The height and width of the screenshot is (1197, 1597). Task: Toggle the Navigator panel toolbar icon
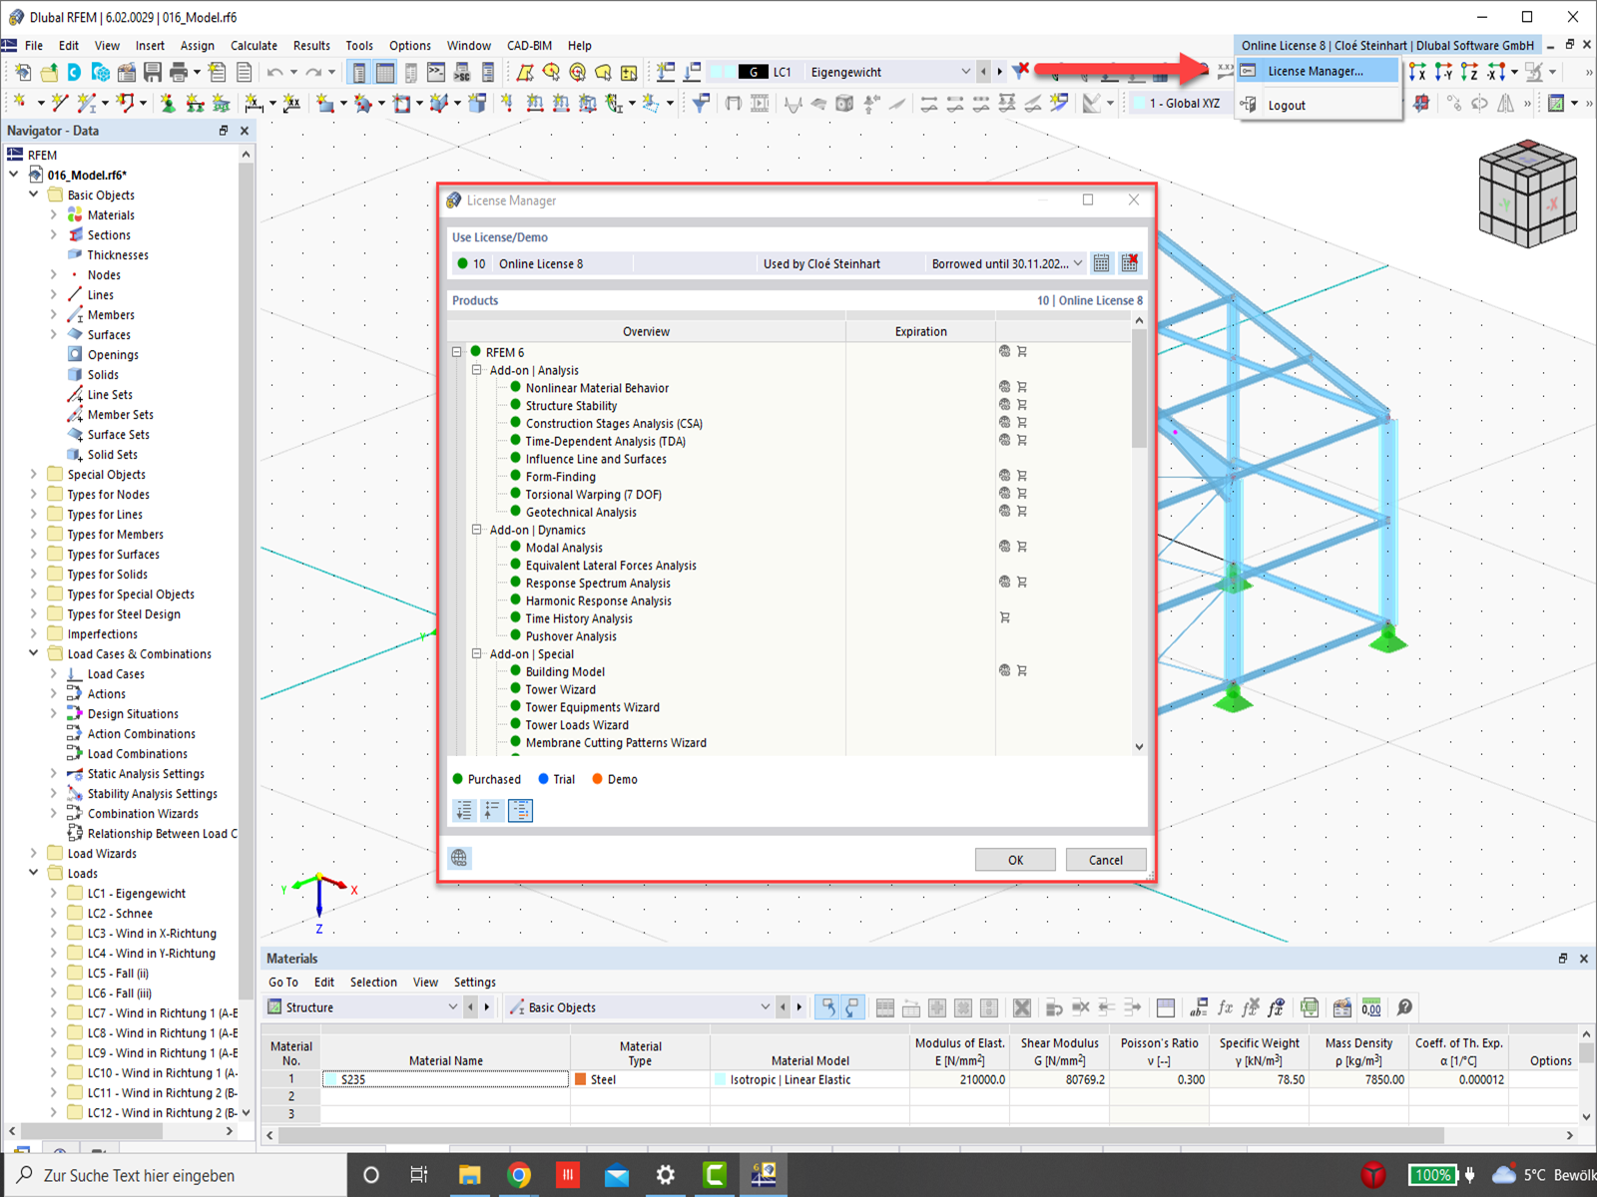(359, 72)
